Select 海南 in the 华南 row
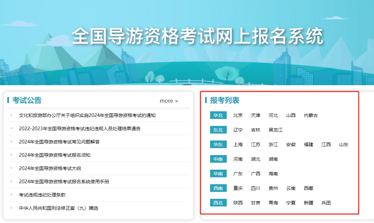This screenshot has height=223, width=374. click(x=273, y=174)
